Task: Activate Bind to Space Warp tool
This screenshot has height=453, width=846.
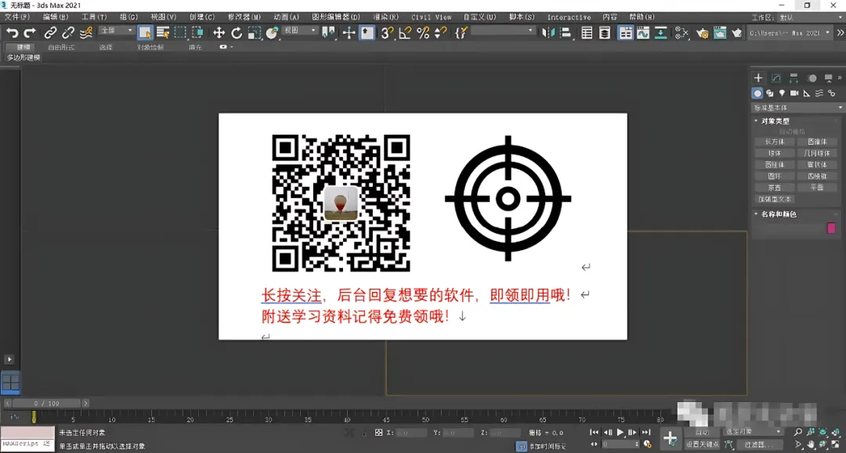Action: [x=86, y=33]
